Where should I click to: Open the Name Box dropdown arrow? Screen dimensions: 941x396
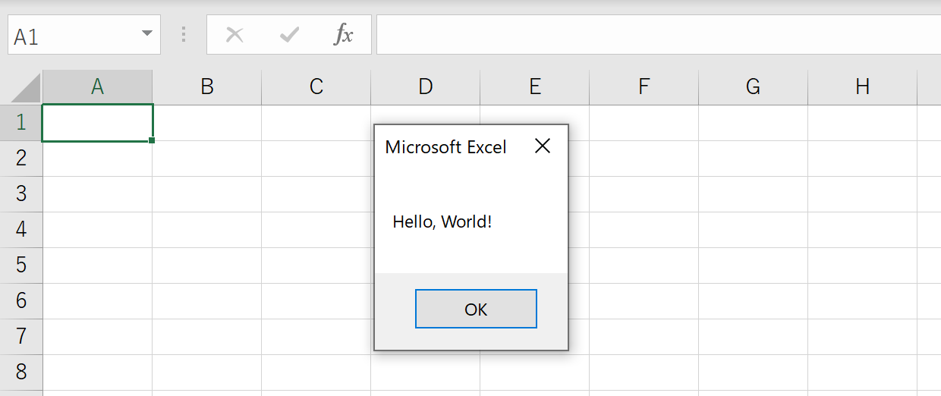146,34
